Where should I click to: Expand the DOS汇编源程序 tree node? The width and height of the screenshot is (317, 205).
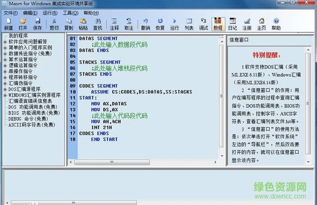pos(5,89)
